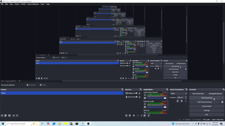The height and width of the screenshot is (126, 225).
Task: Mute Desktop Audio speaker icon
Action: 145,107
